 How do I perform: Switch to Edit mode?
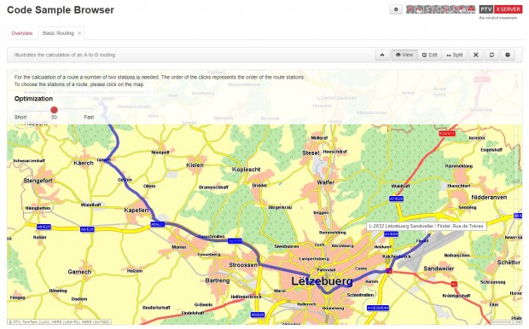pyautogui.click(x=430, y=55)
